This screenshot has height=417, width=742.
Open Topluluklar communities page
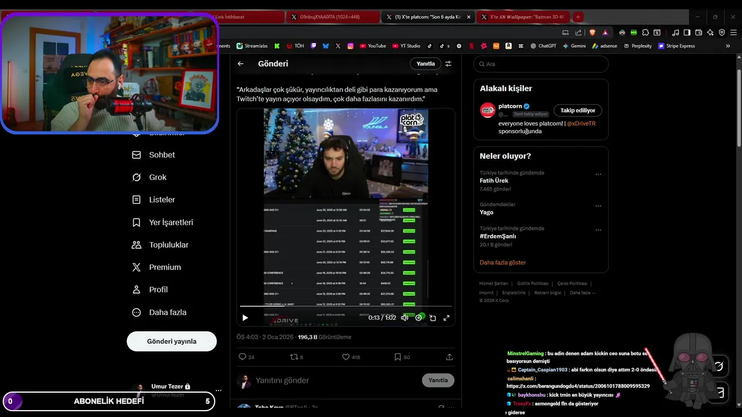tap(160, 244)
